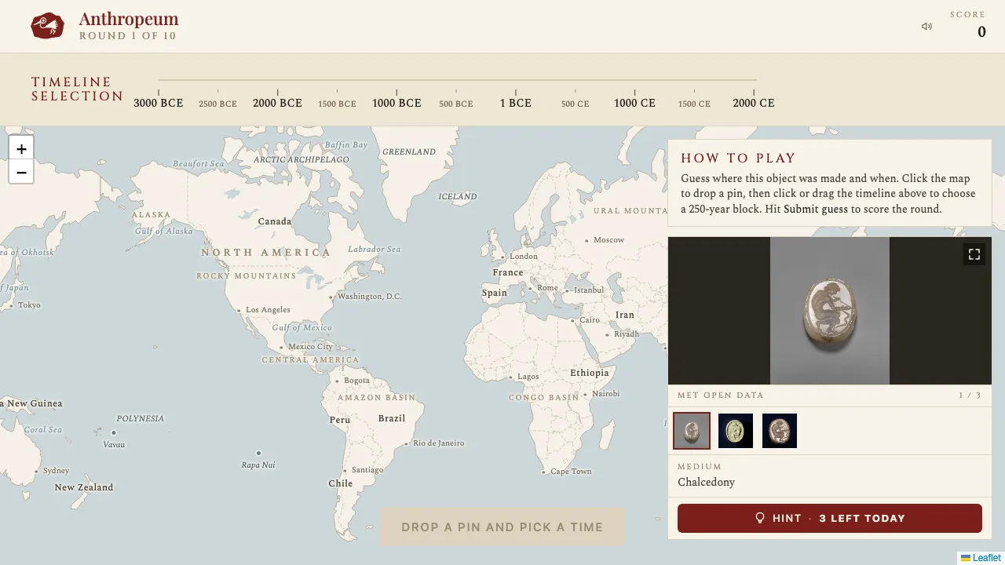Open the Leaflet attribution link
Viewport: 1005px width, 565px height.
coord(986,558)
